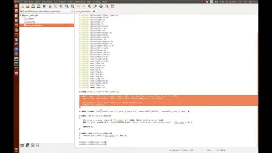Click the struct proc_dir_entry declaration line

click(x=99, y=92)
